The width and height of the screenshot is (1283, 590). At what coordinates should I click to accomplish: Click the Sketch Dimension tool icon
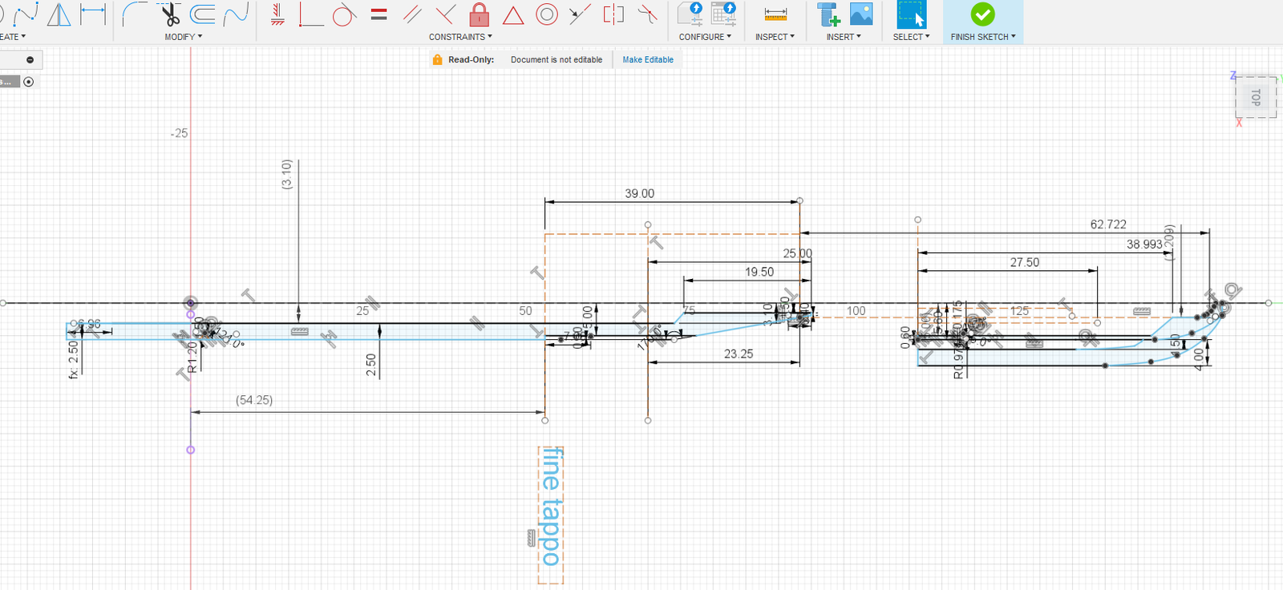94,14
